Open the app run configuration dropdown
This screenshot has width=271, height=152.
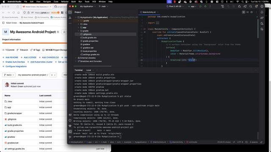tap(192, 6)
